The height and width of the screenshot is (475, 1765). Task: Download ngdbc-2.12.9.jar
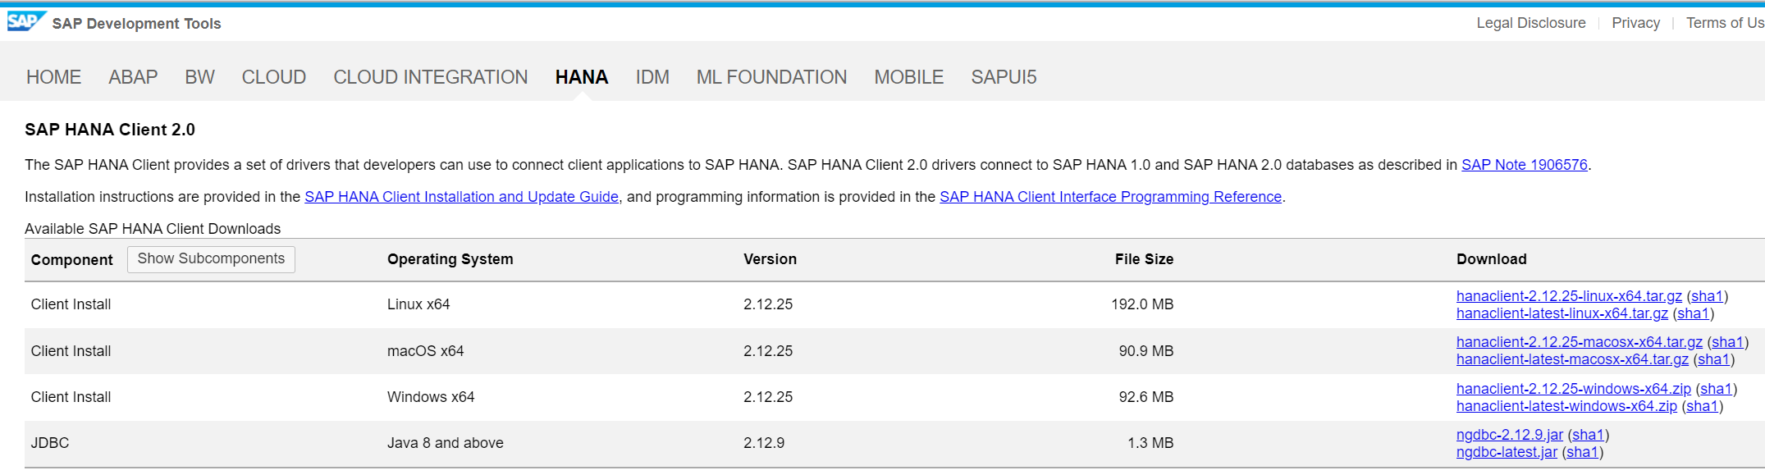[x=1510, y=435]
